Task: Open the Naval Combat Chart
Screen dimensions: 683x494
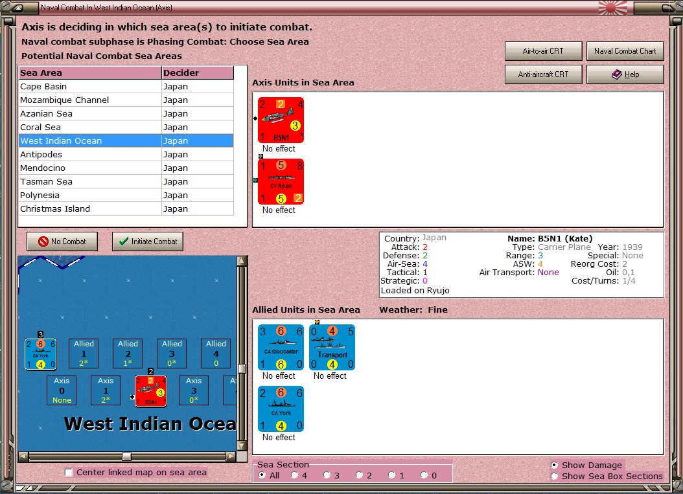Action: coord(625,51)
